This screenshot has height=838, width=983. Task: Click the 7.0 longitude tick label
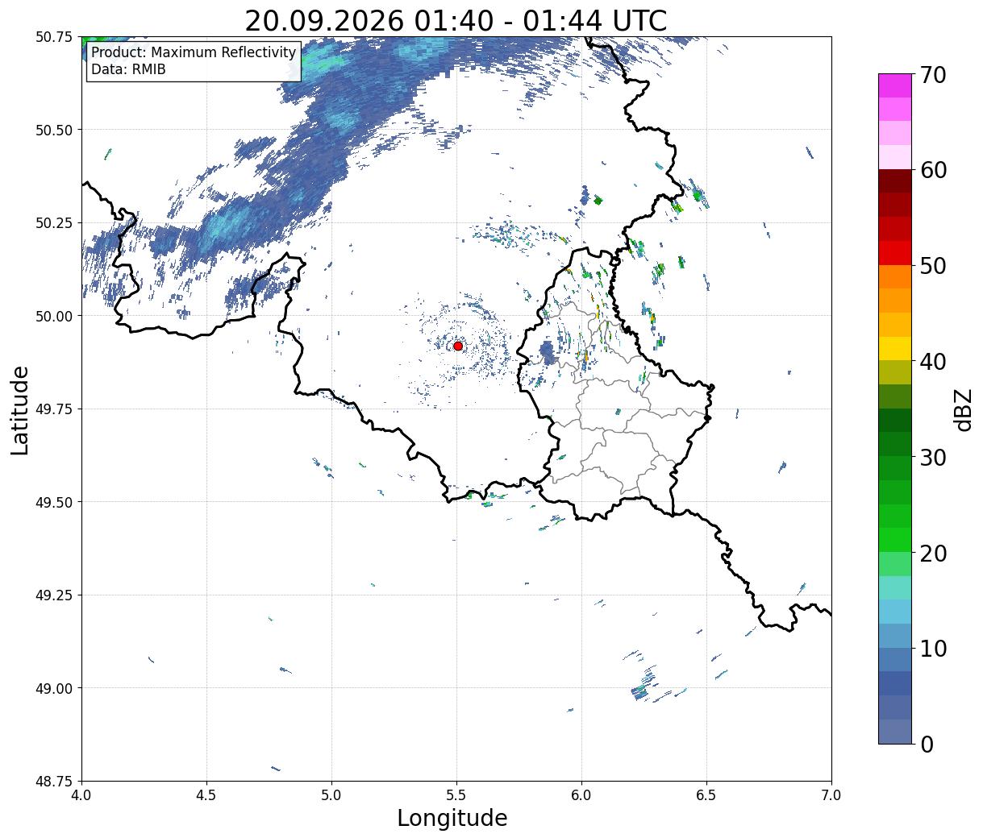pyautogui.click(x=831, y=795)
